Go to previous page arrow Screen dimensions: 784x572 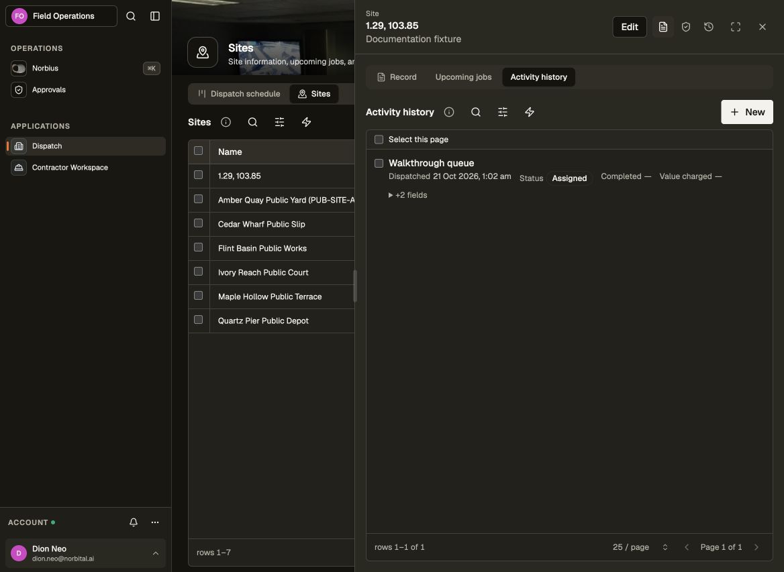pos(687,547)
